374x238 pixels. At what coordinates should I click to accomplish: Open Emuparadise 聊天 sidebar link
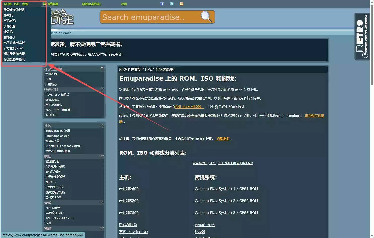(58, 136)
